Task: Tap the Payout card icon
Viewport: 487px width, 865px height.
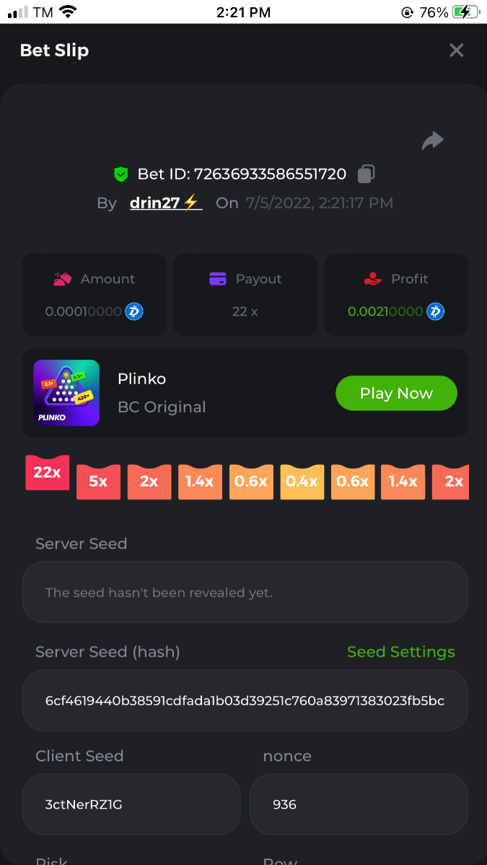Action: 218,279
